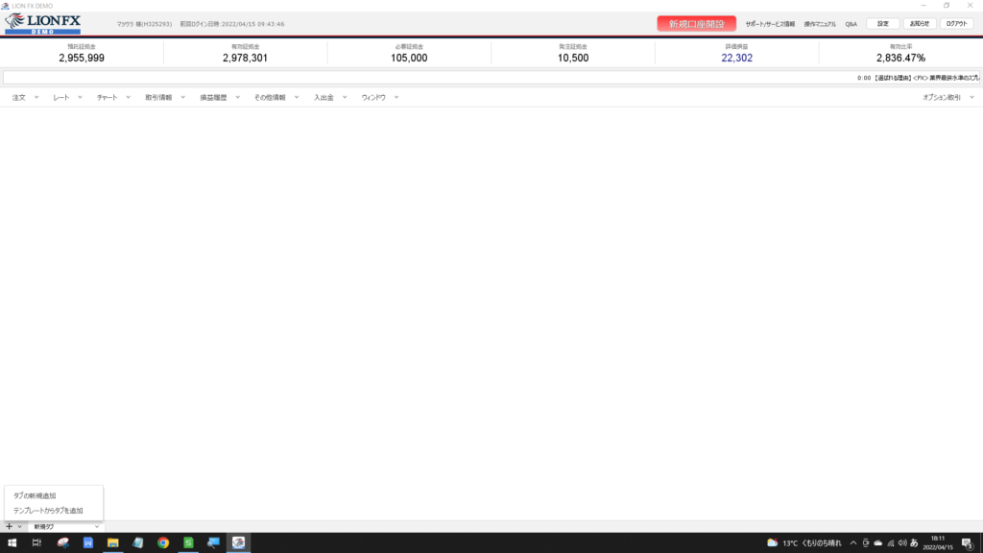This screenshot has width=983, height=553.
Task: Click the weather text 13°C くもりのち晴れ
Action: pos(812,543)
